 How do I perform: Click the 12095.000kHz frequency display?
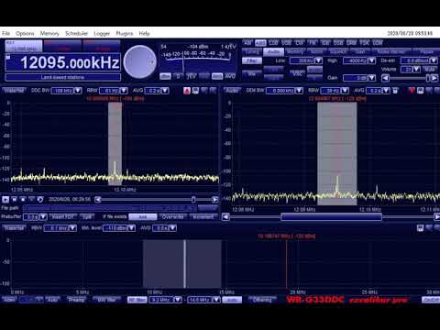[63, 62]
